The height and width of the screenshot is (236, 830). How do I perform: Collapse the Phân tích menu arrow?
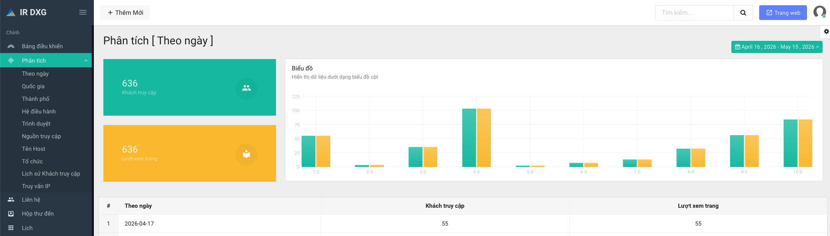tap(86, 60)
